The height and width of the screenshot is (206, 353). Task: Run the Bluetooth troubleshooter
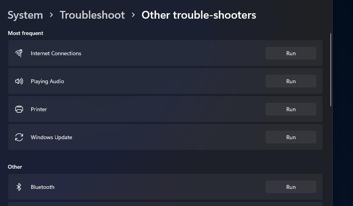click(x=291, y=187)
